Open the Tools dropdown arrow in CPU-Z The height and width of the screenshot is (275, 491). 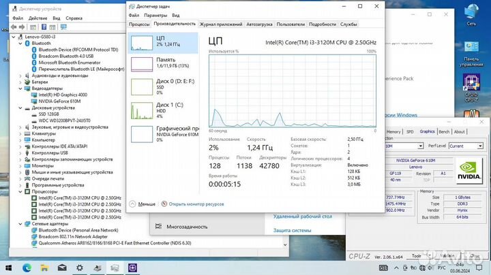click(x=430, y=256)
